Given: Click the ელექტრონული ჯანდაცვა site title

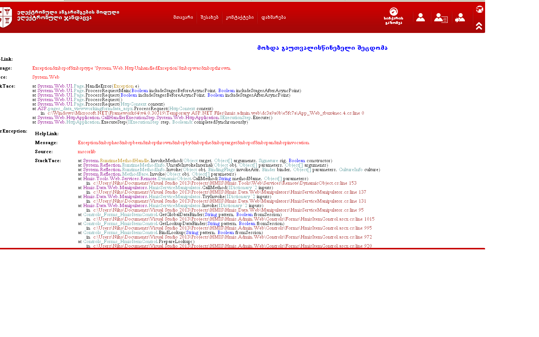Looking at the screenshot, I should 54,18.
